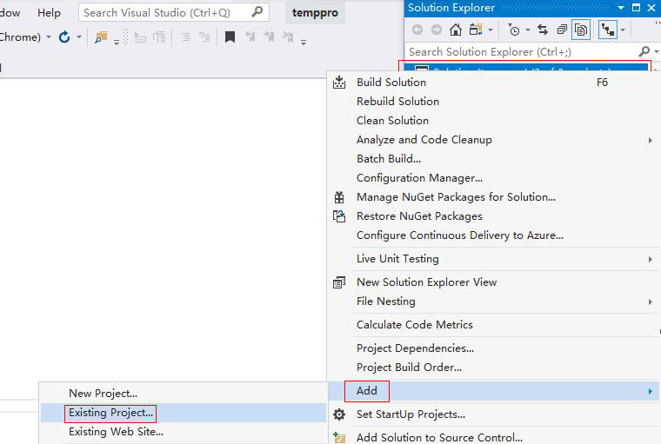661x444 pixels.
Task: Click Pending Changes Filter clock icon
Action: click(x=514, y=30)
